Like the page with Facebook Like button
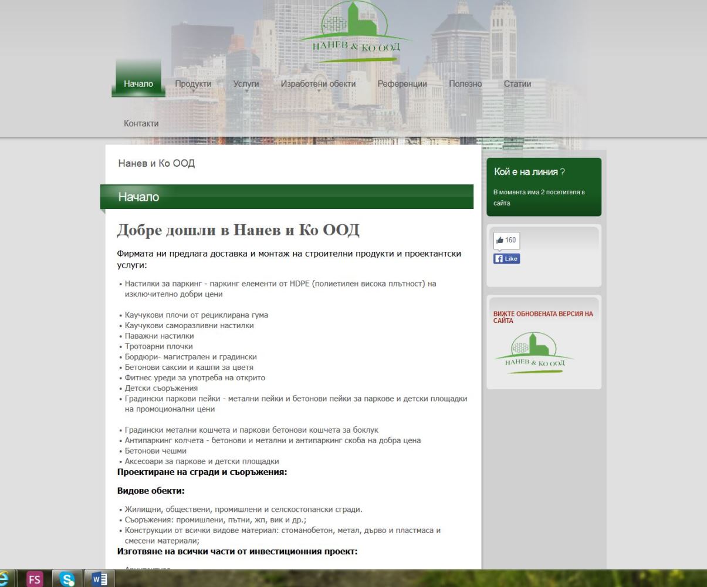This screenshot has width=707, height=587. pyautogui.click(x=507, y=259)
